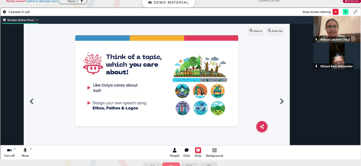Click the red stop screen sharing X

(x=335, y=12)
